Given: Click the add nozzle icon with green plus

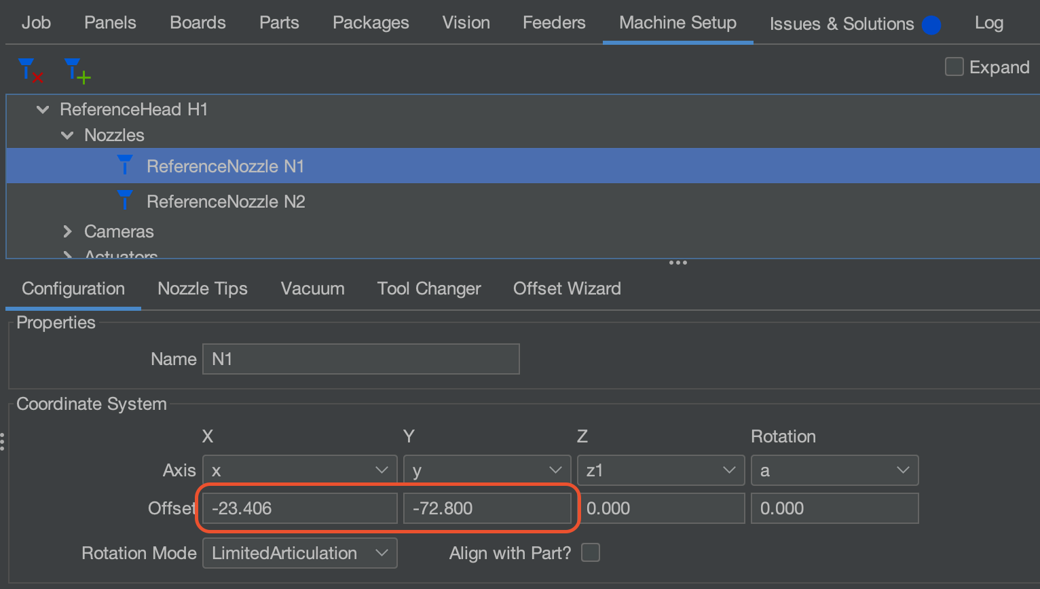Looking at the screenshot, I should coord(77,70).
